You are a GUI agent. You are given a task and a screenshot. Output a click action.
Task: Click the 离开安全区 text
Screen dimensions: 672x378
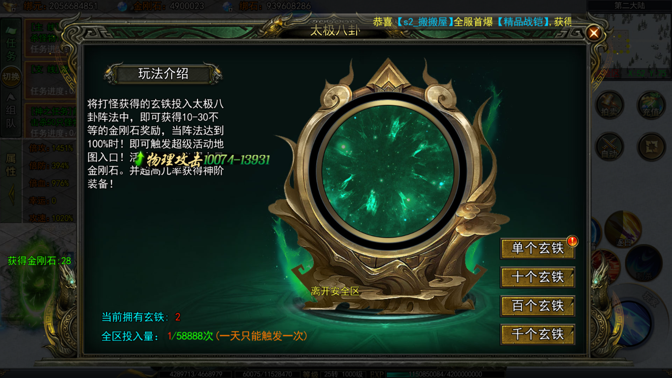(x=335, y=292)
